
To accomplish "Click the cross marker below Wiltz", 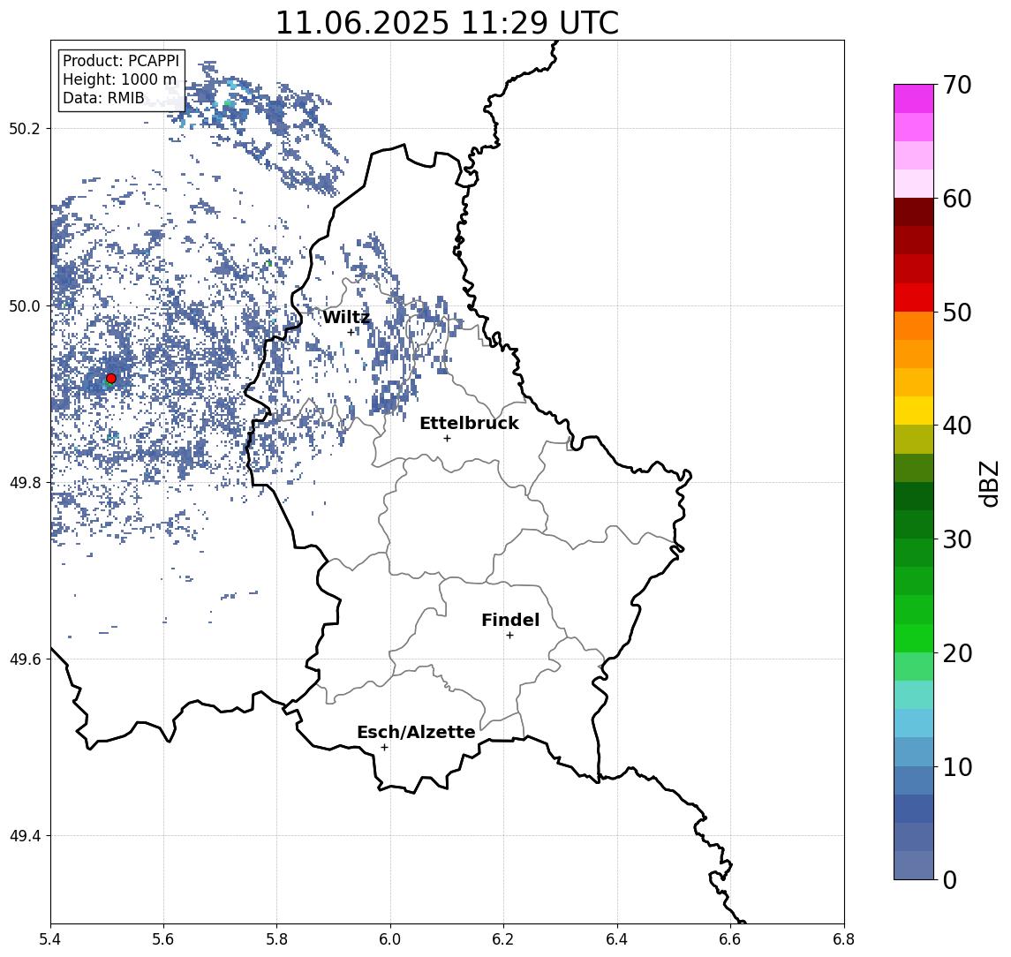I will (x=351, y=332).
